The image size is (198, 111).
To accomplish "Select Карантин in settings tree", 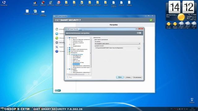I will point(75,59).
